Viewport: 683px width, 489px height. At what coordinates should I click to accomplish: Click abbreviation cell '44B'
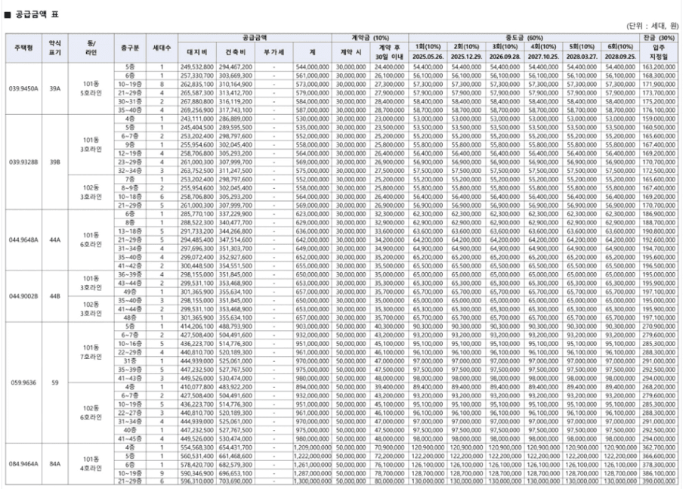click(x=55, y=296)
